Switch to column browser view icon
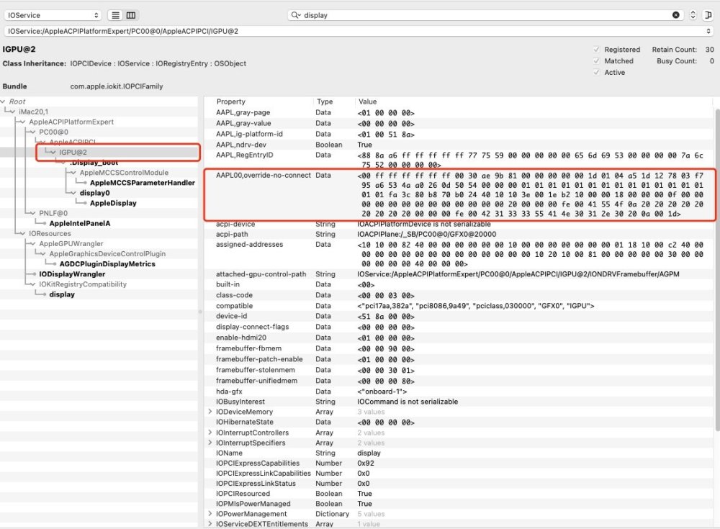720x529 pixels. (x=131, y=15)
